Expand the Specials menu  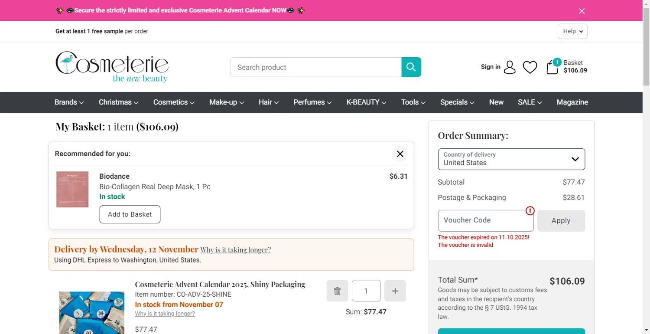point(457,102)
